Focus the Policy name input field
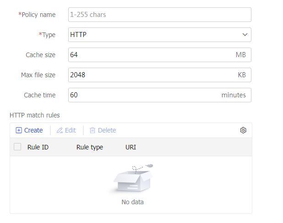This screenshot has height=223, width=283. tap(159, 15)
